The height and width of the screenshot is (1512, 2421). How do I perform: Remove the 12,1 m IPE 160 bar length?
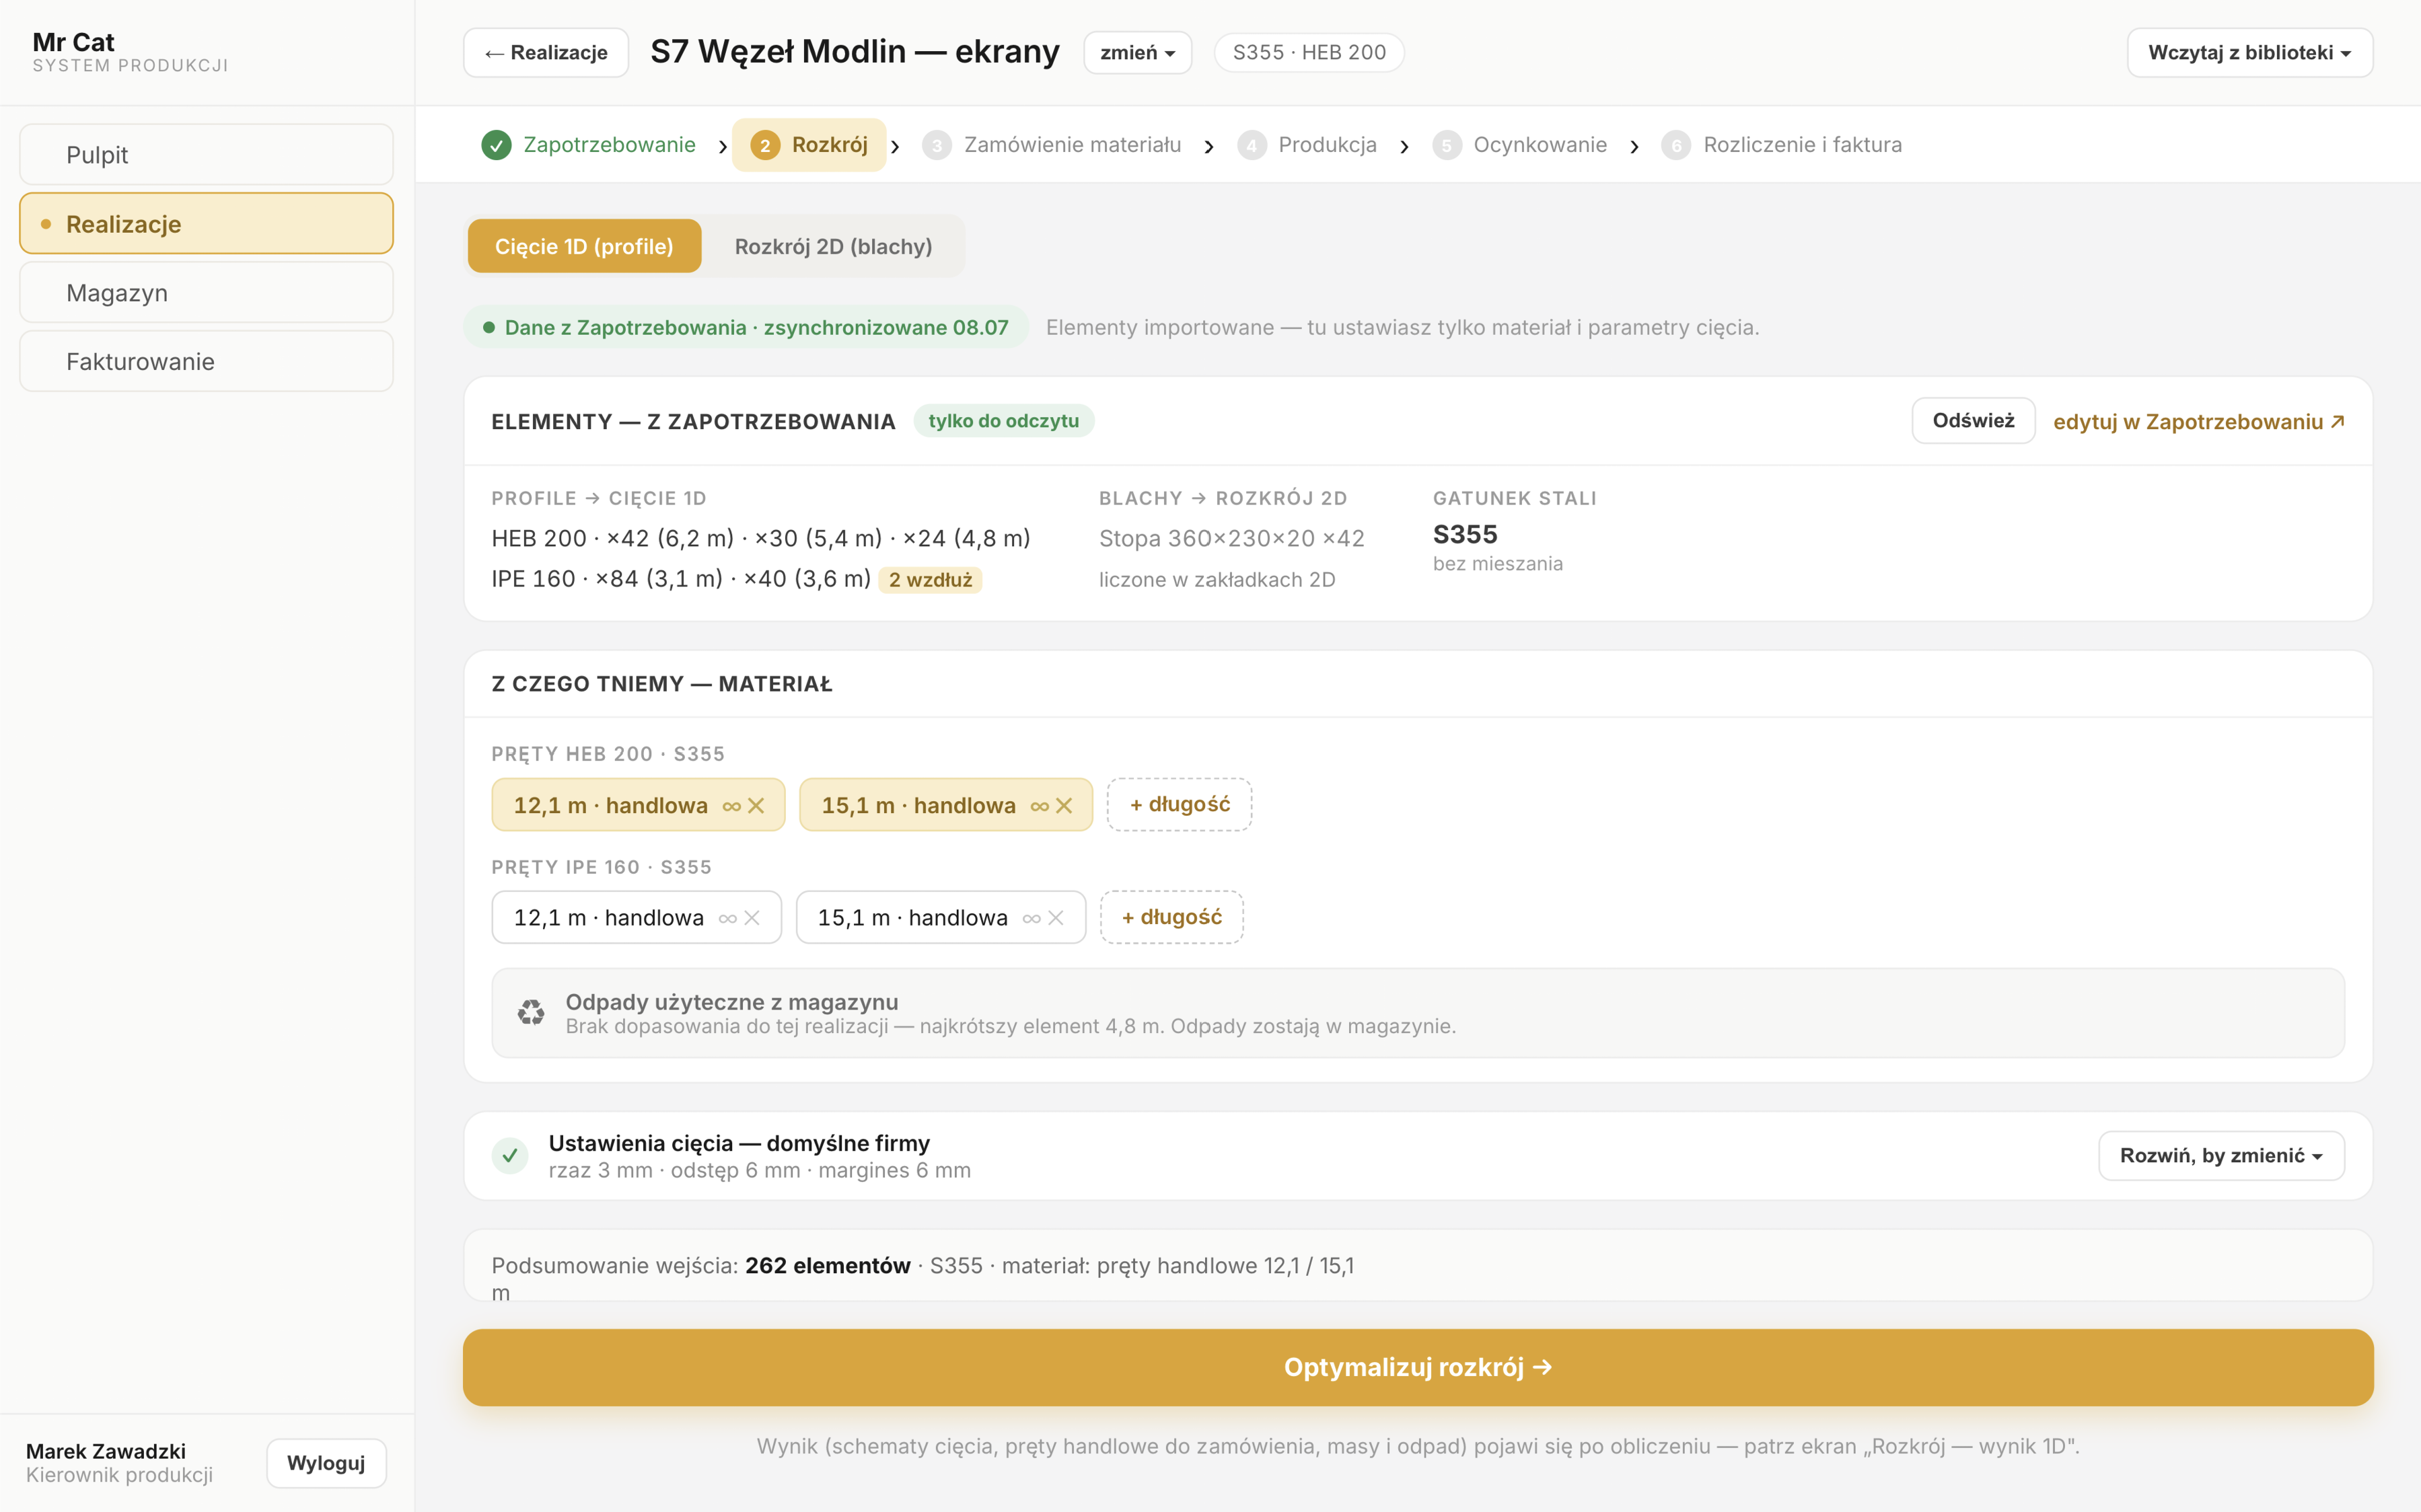752,918
